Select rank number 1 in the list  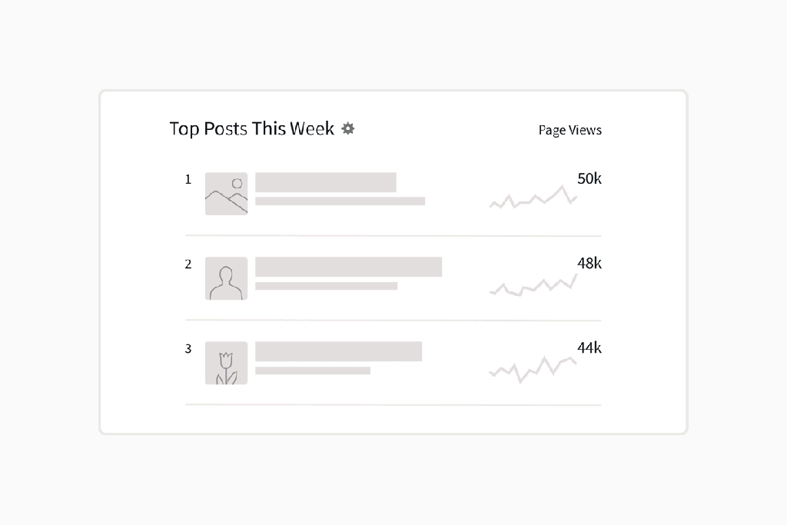188,179
